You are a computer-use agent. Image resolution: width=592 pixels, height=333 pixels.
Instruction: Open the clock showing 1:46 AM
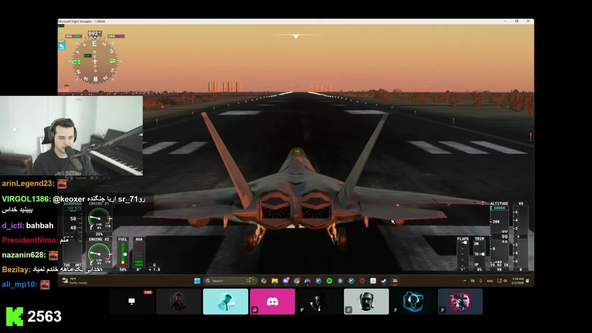517,281
